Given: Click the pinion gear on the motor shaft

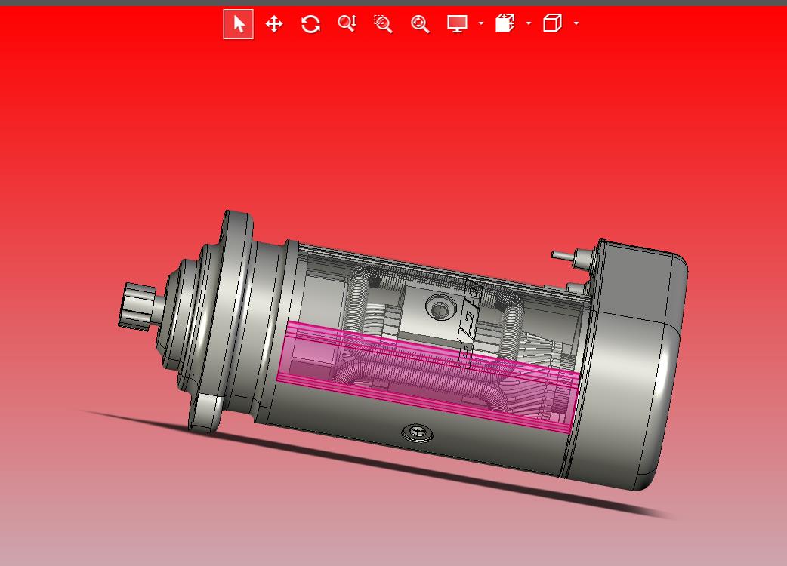Looking at the screenshot, I should pos(137,306).
